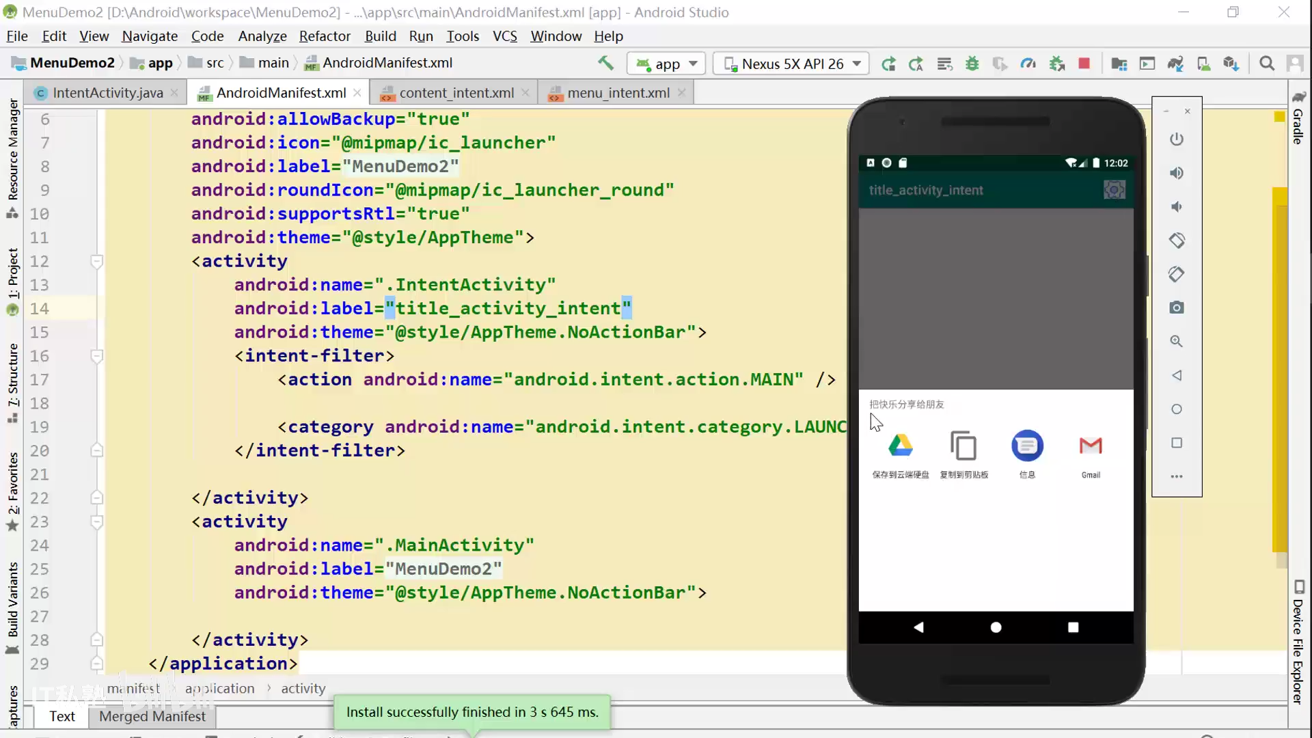Switch to the content_intent.xml tab
Viewport: 1312px width, 738px height.
click(456, 93)
